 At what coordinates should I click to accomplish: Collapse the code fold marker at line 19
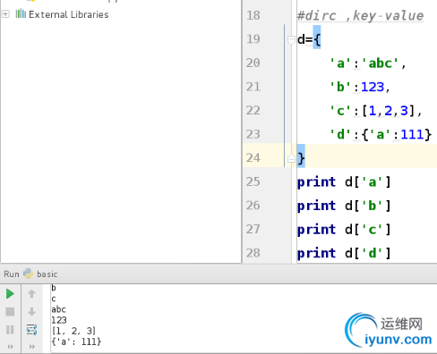click(291, 39)
